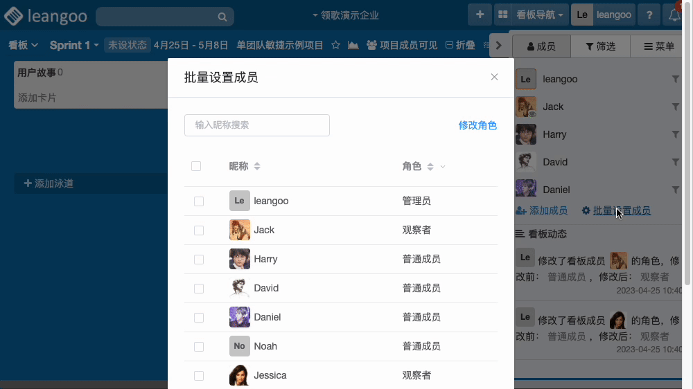693x389 pixels.
Task: Open the 角色 column filter dropdown
Action: [x=443, y=167]
